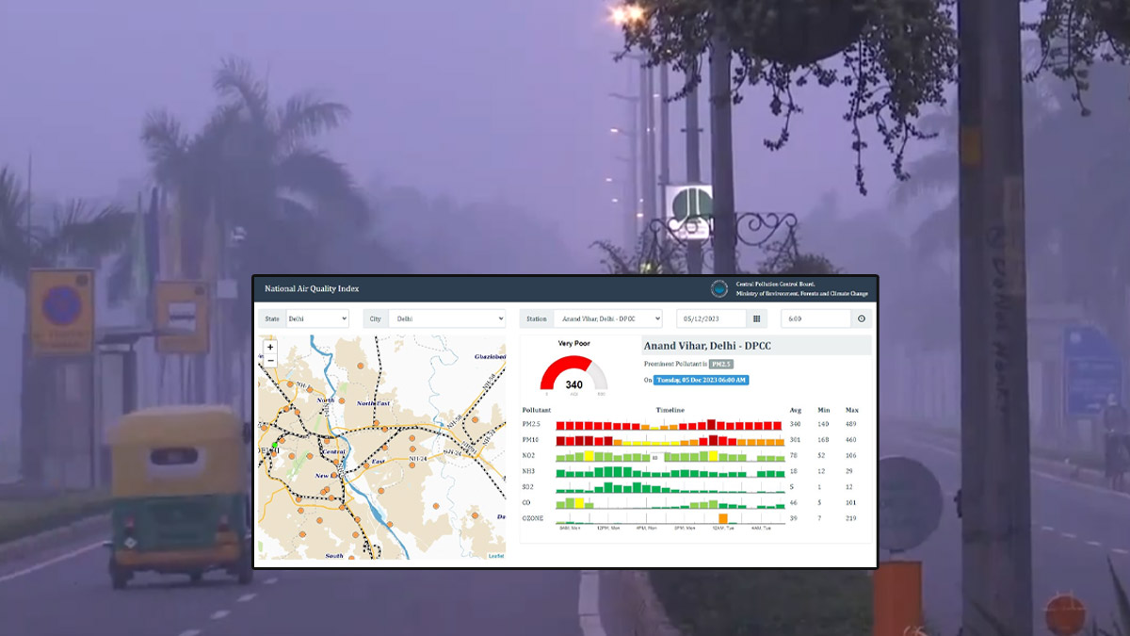
Task: Click the PM2.5 max value 489
Action: 851,425
